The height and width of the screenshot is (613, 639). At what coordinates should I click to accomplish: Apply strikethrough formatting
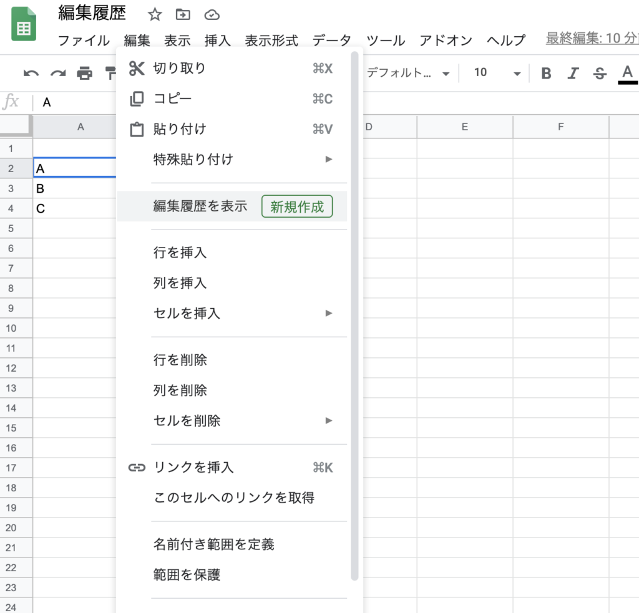click(600, 74)
